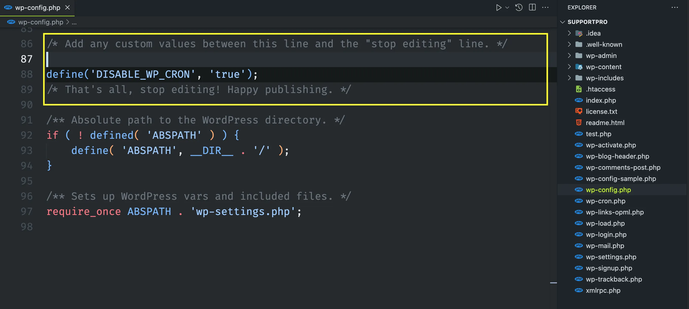689x309 pixels.
Task: Open Explorer panel more actions
Action: click(x=675, y=8)
